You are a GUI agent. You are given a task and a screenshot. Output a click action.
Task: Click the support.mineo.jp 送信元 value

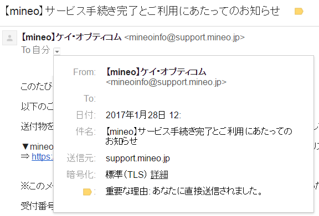(x=138, y=159)
